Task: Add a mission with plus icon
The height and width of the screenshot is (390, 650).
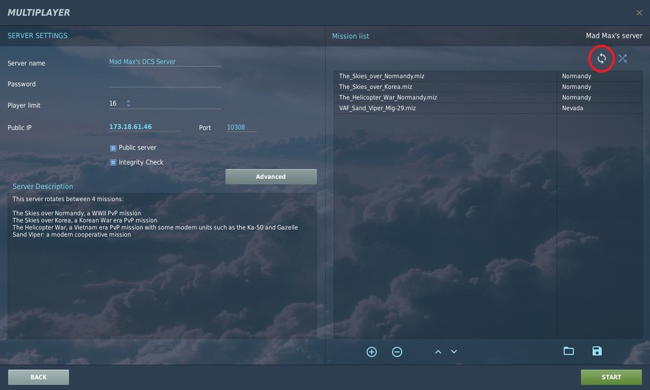Action: tap(371, 352)
